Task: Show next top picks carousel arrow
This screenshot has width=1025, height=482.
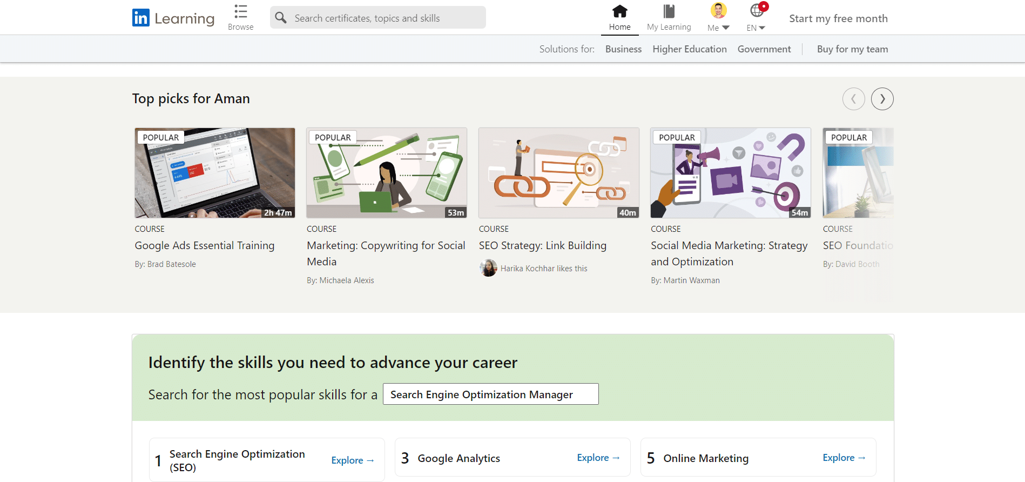Action: click(882, 99)
